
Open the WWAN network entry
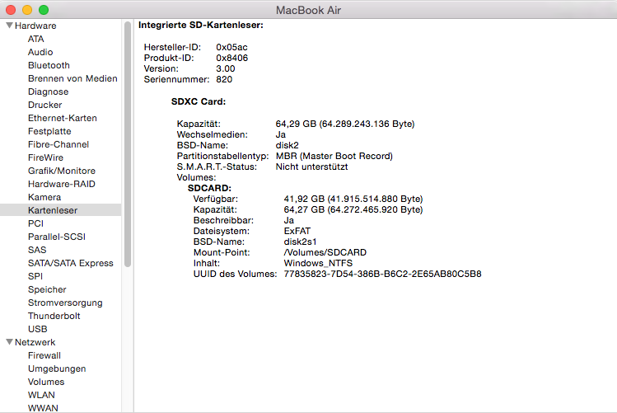(43, 408)
